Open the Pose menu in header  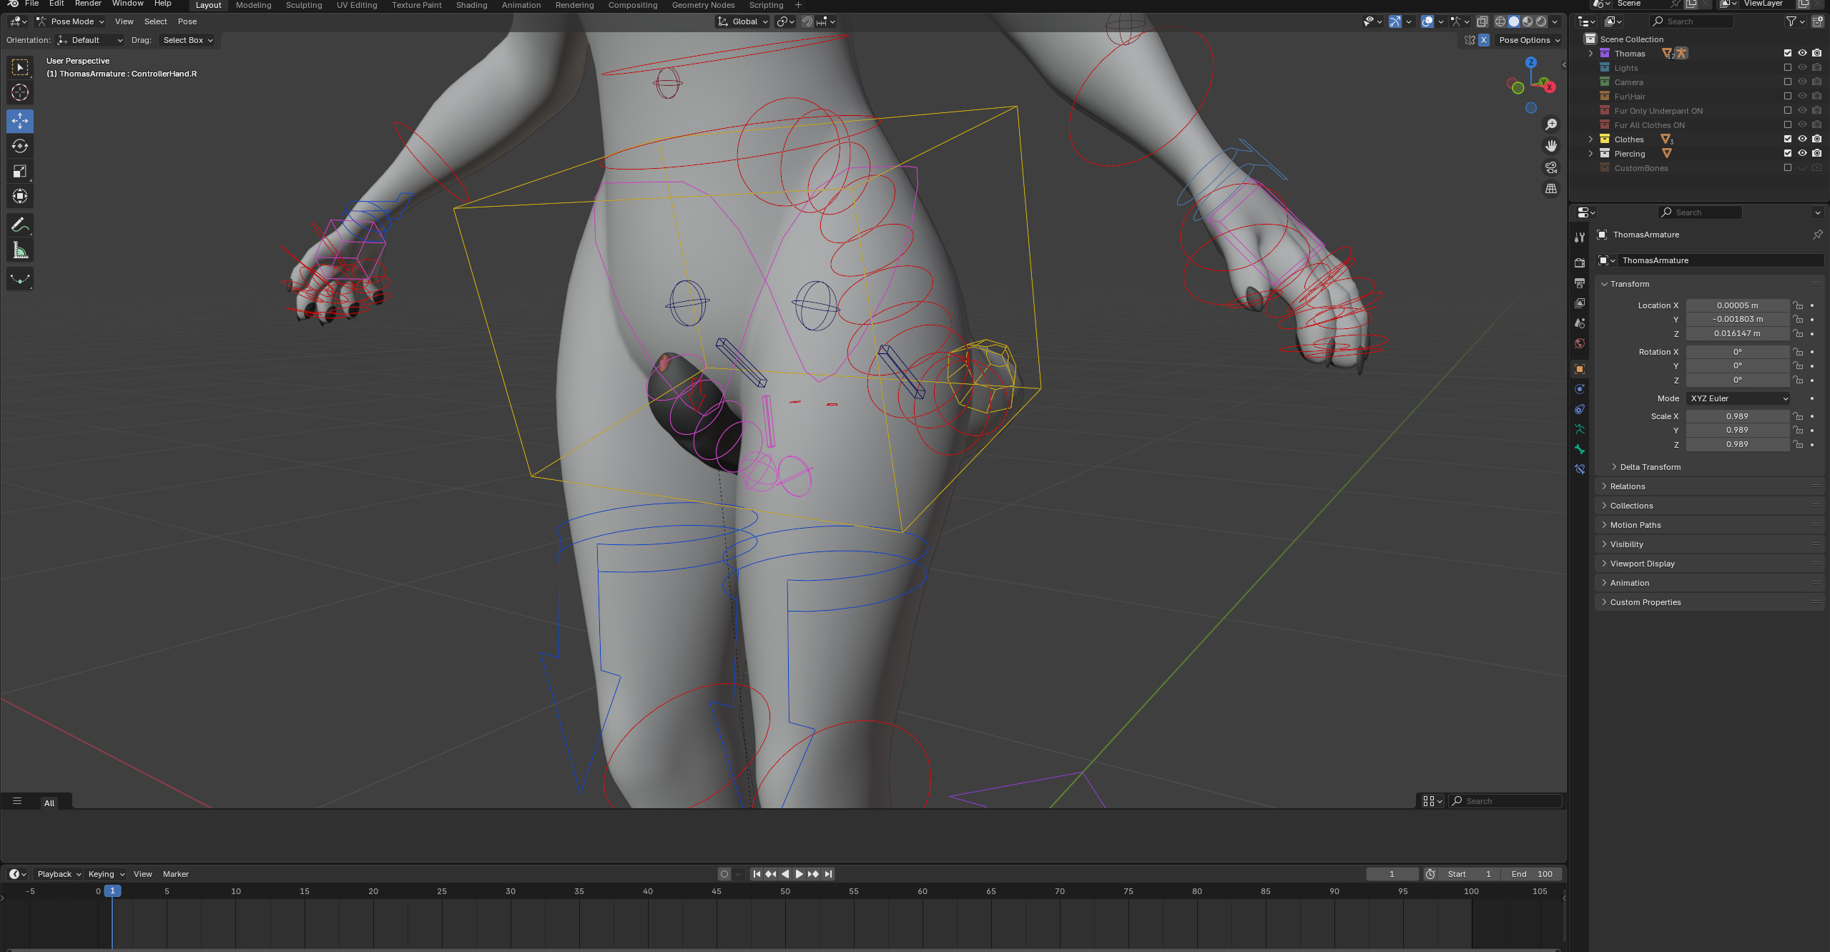187,21
